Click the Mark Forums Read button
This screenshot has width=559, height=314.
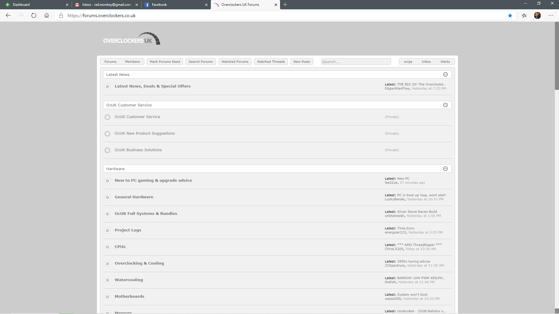(165, 62)
